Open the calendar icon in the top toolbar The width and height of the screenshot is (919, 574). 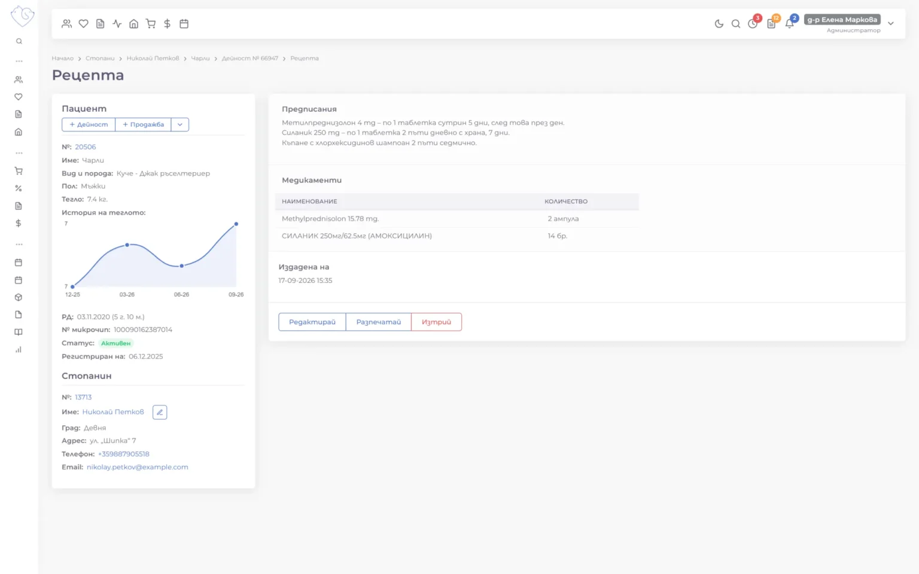(184, 24)
